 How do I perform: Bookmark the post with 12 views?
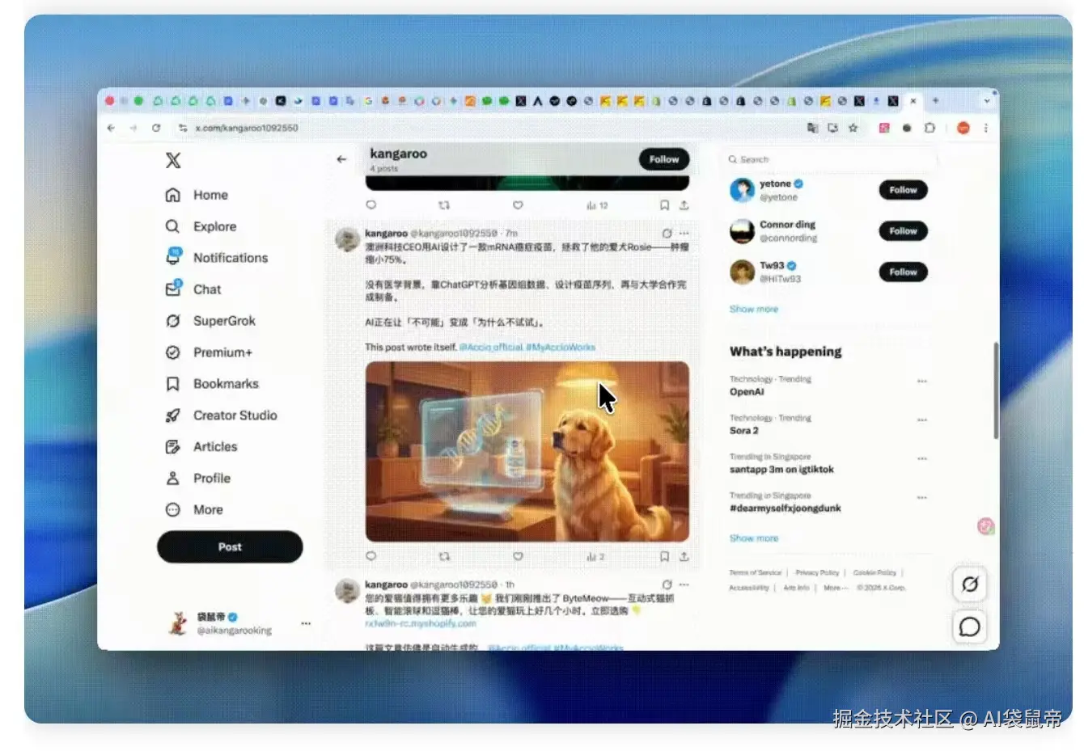pyautogui.click(x=664, y=205)
